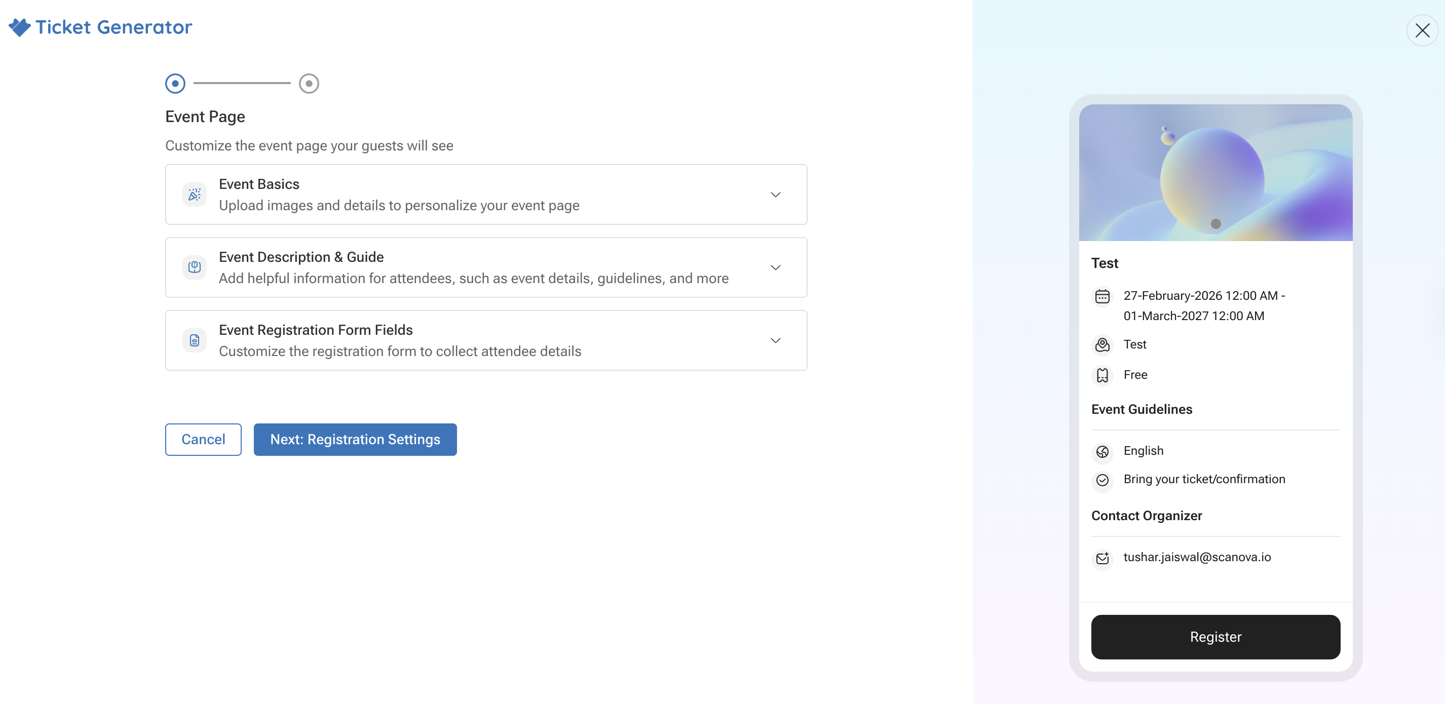This screenshot has height=704, width=1445.
Task: Click the ticket icon beside Free
Action: coord(1102,375)
